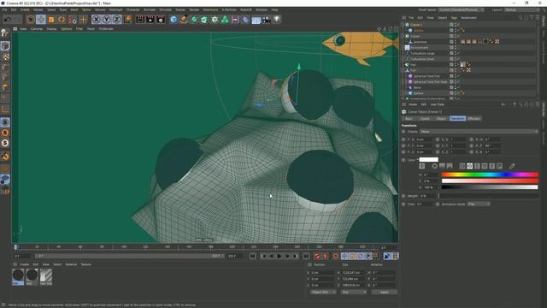
Task: Activate the Rotate tool
Action: [62, 20]
